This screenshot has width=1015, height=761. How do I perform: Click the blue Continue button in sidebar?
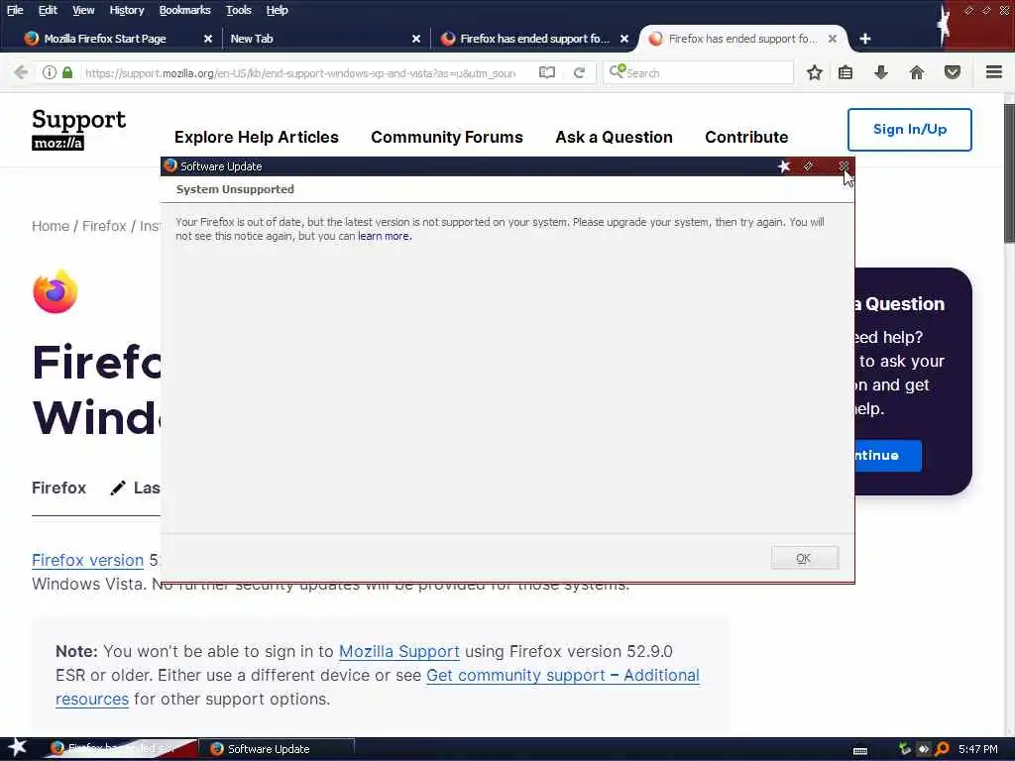click(887, 456)
